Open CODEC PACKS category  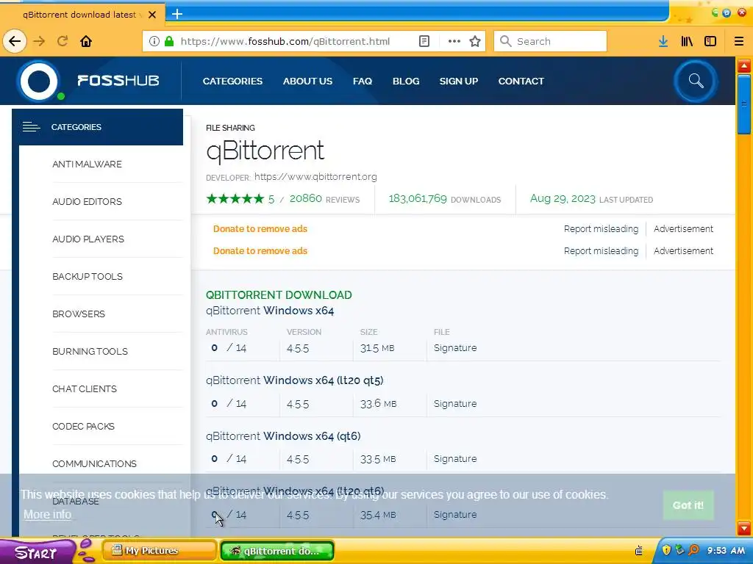pyautogui.click(x=84, y=426)
